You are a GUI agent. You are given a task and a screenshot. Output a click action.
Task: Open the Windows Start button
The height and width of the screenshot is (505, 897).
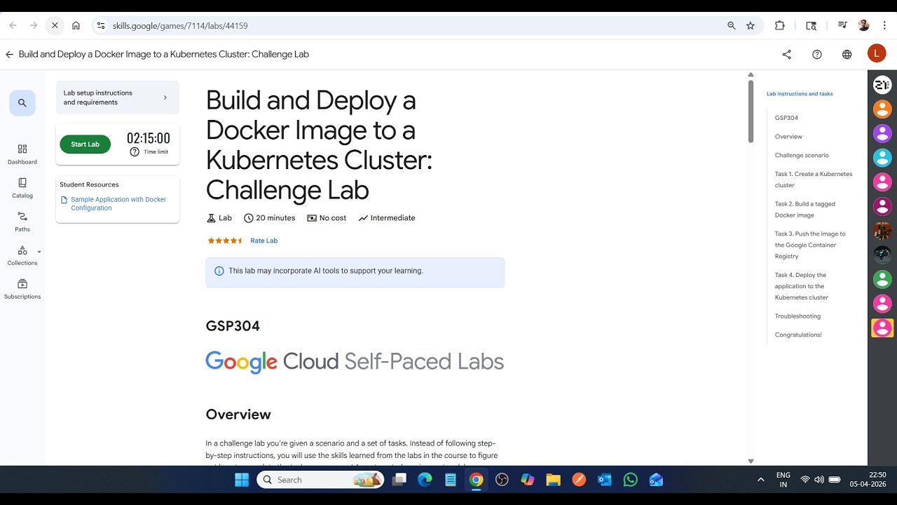242,480
